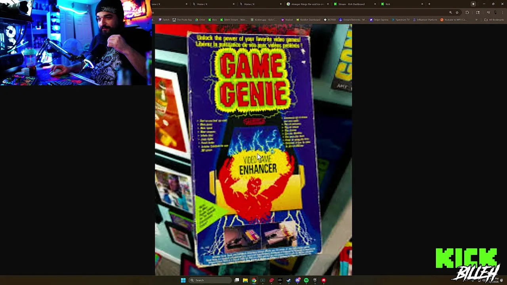Open the Billeh Stream bookmark
The width and height of the screenshot is (507, 285).
pyautogui.click(x=233, y=20)
